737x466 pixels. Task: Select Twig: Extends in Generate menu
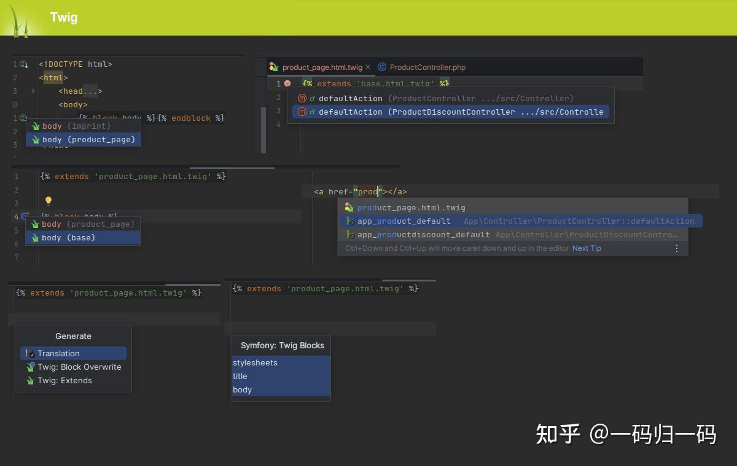[73, 380]
